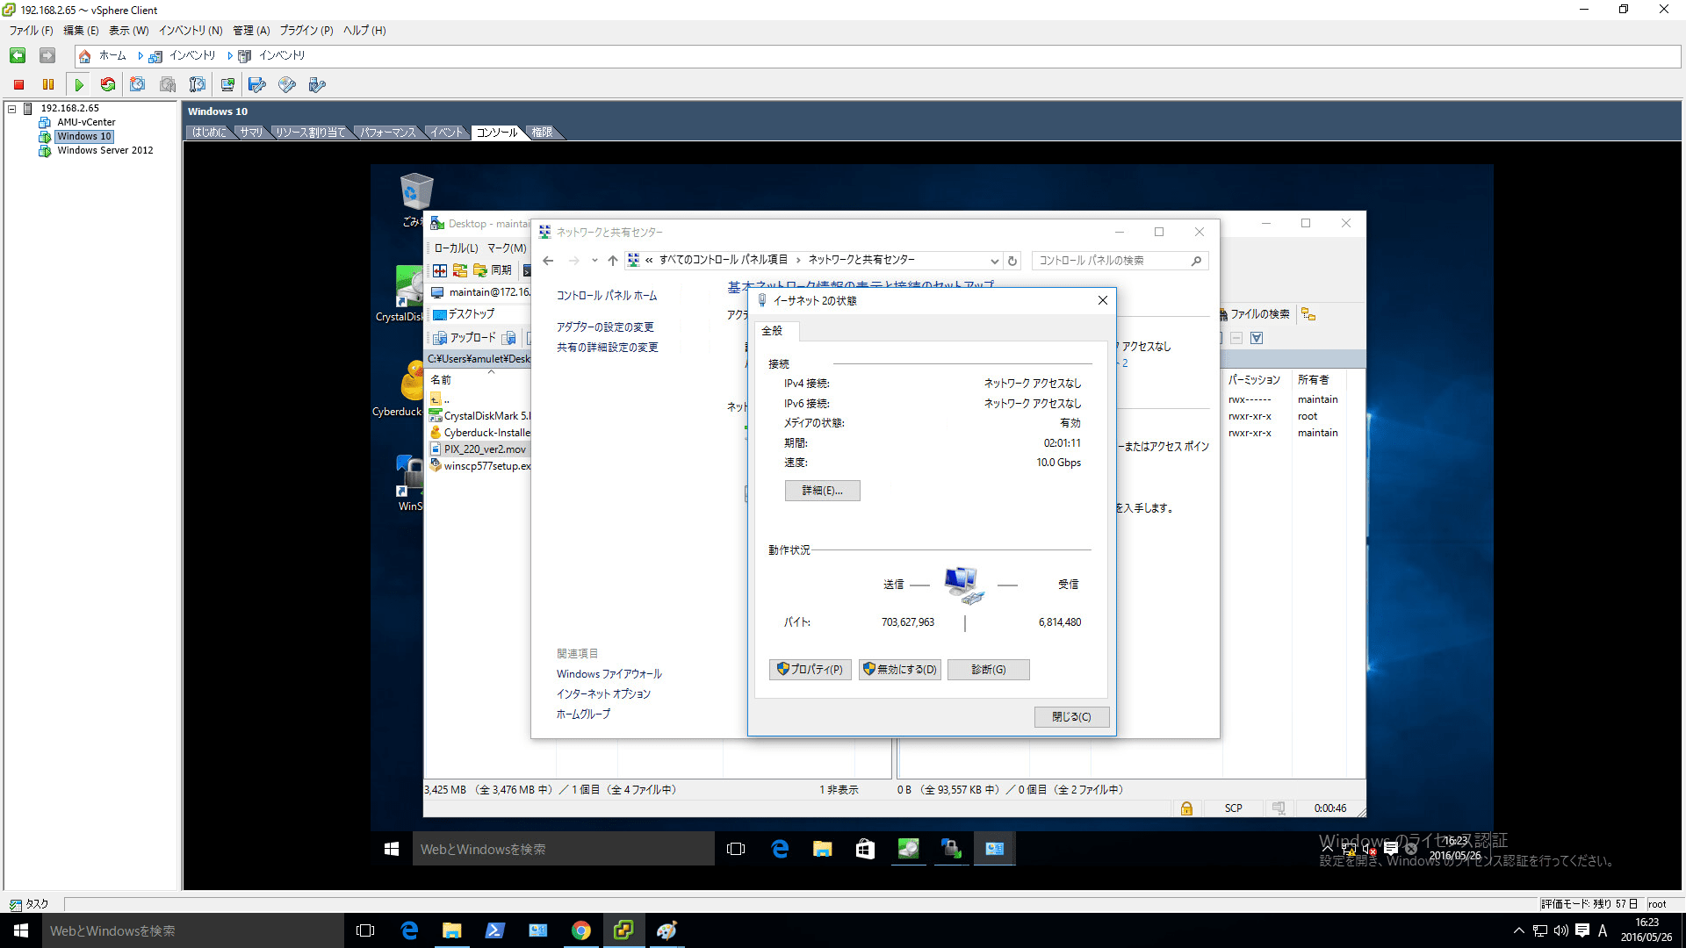Click the reset VM toolbar icon

click(108, 85)
